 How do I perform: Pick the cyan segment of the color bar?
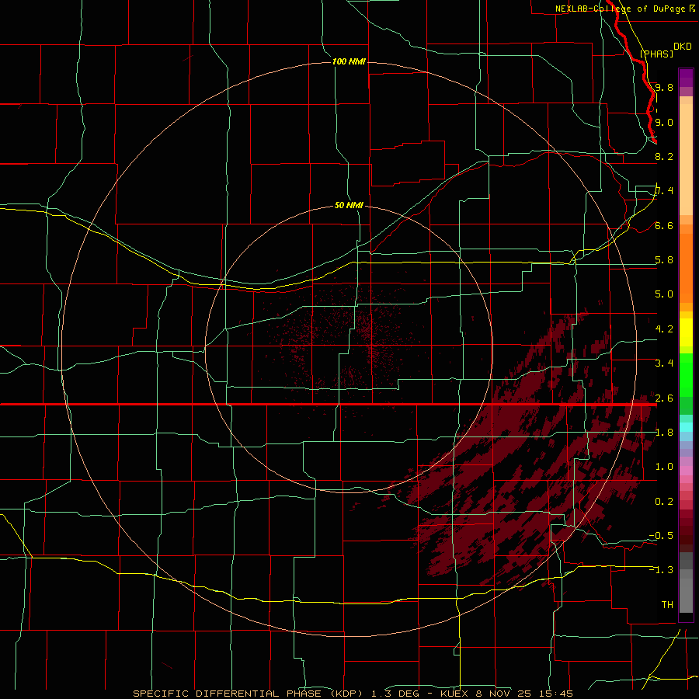point(686,427)
